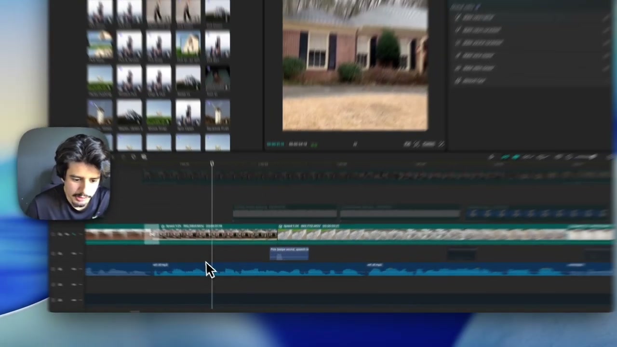Open the dark teal thumbnail in the media pool
The height and width of the screenshot is (347, 617).
click(x=217, y=78)
